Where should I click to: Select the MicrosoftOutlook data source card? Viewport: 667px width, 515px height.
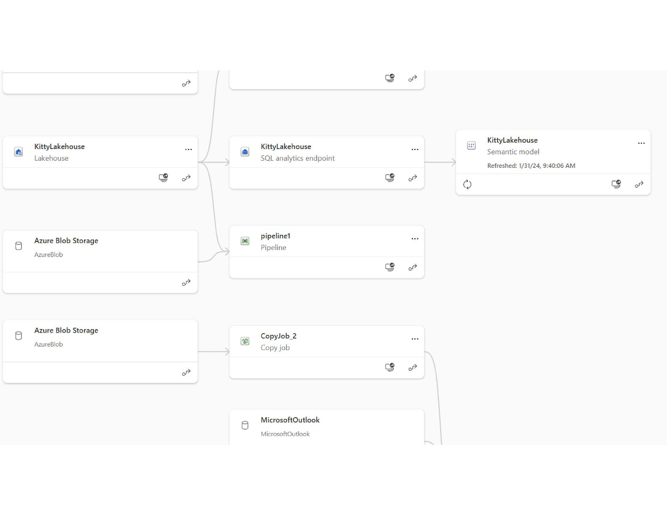point(326,427)
